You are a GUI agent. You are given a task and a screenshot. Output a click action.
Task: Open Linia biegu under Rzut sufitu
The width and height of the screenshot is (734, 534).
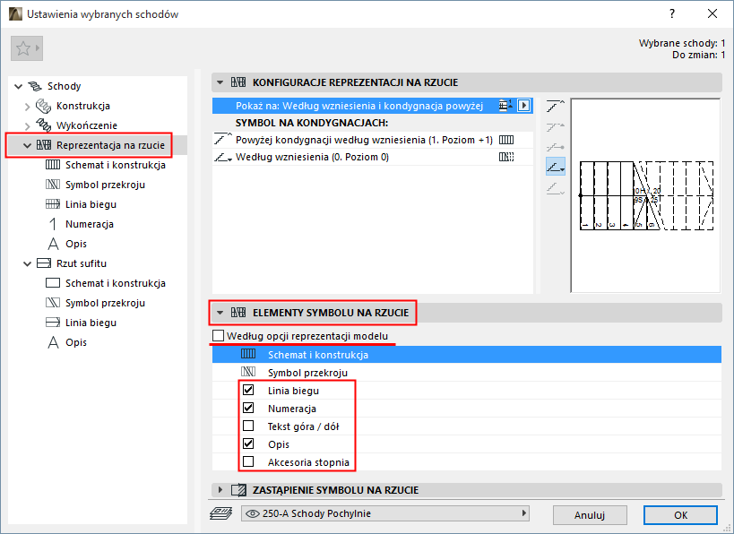point(91,323)
